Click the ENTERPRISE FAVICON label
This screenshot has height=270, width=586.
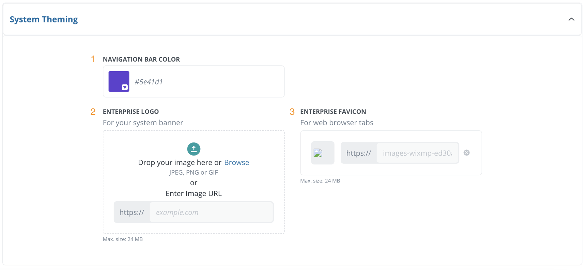tap(333, 112)
